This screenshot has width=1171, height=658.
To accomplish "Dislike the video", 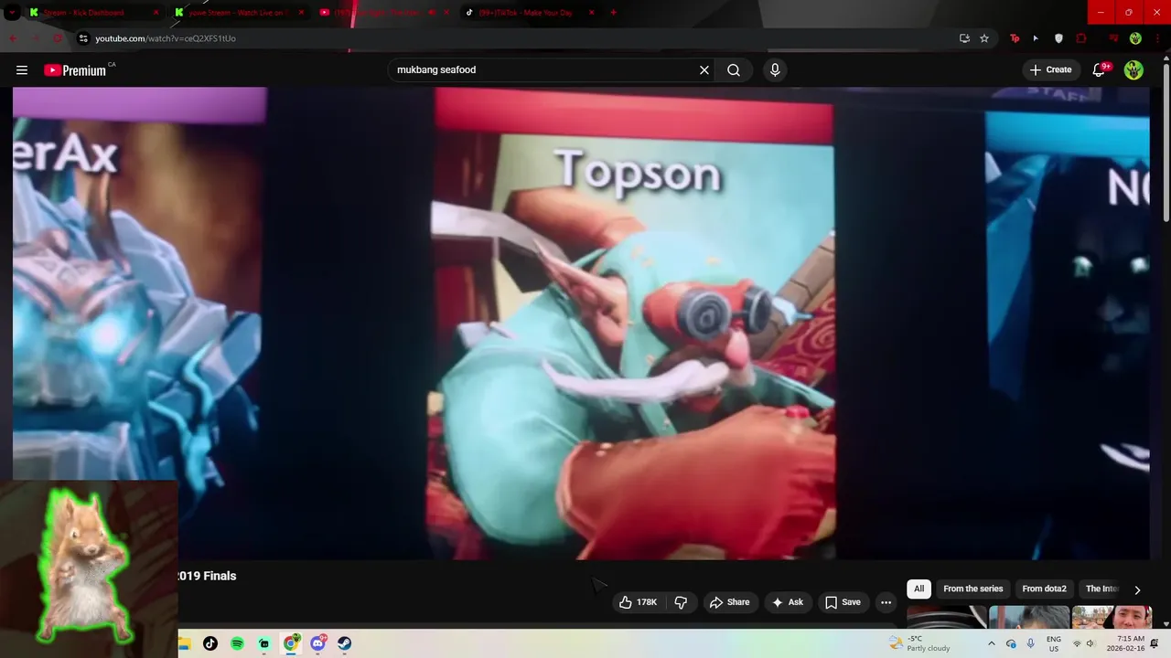I will click(x=682, y=602).
